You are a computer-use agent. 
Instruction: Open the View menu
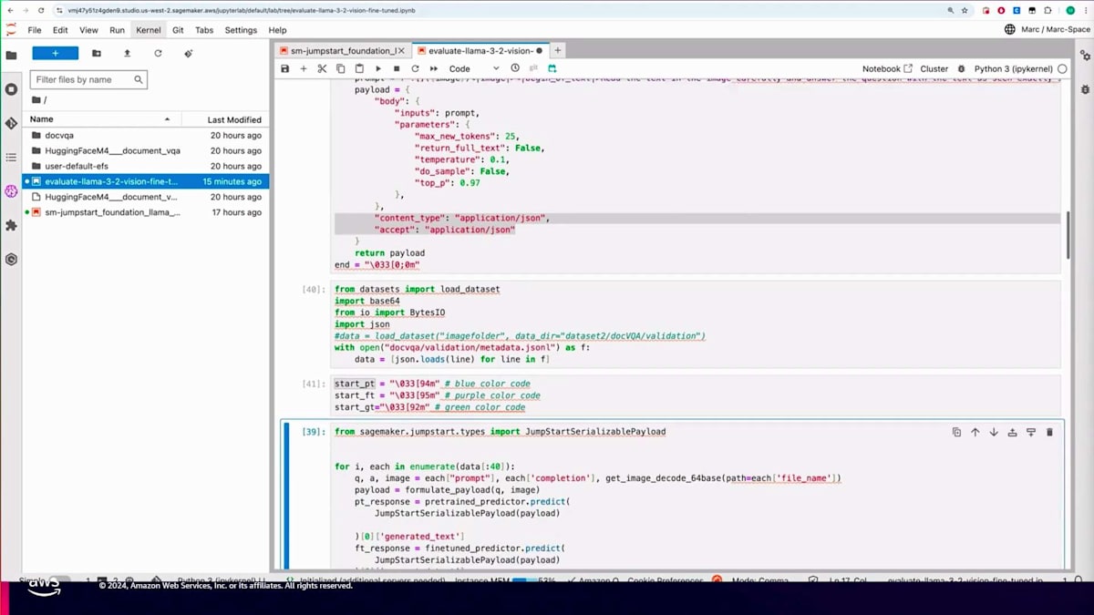(x=88, y=30)
